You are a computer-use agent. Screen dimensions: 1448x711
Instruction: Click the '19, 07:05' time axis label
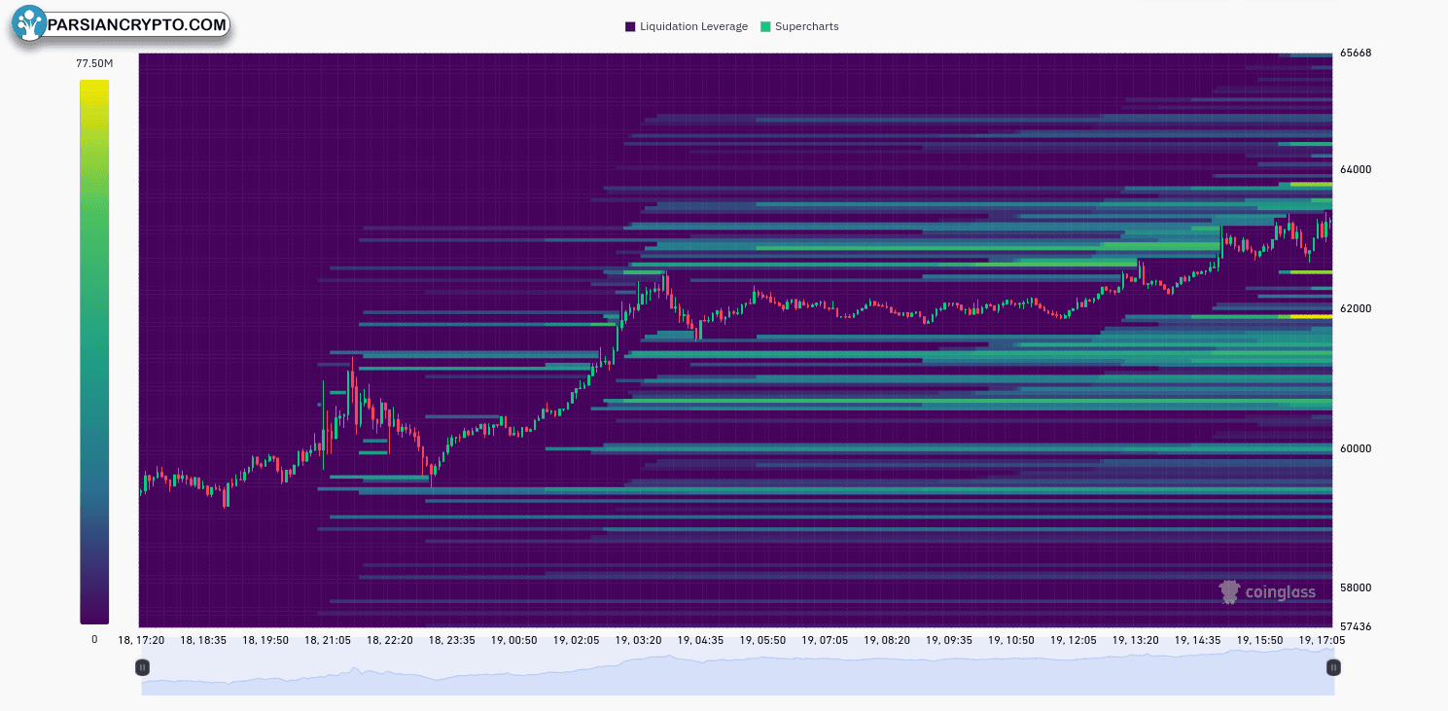point(825,640)
